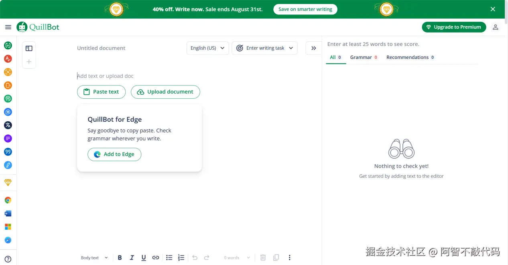
Task: Open the AI Detector sidebar icon
Action: click(8, 72)
